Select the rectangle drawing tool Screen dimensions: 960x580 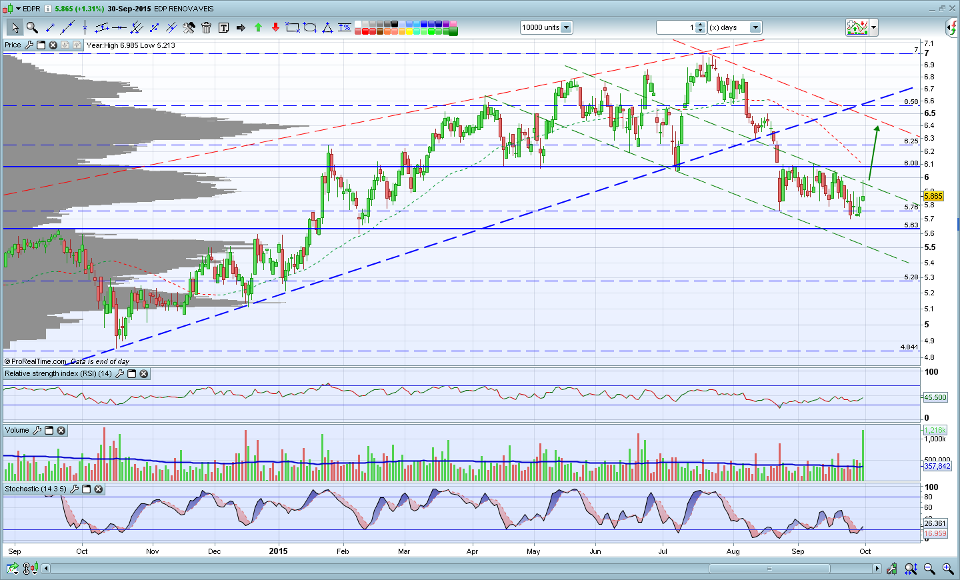coord(293,27)
